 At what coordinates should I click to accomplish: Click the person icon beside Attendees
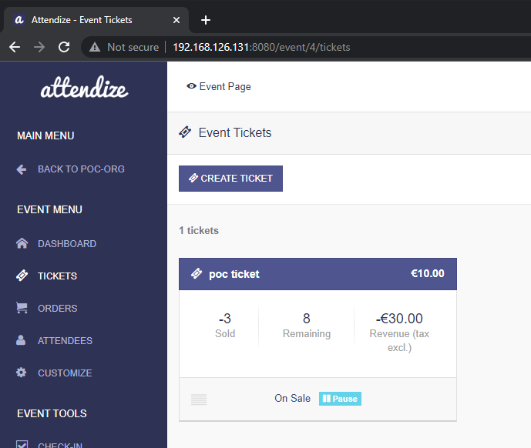coord(22,341)
